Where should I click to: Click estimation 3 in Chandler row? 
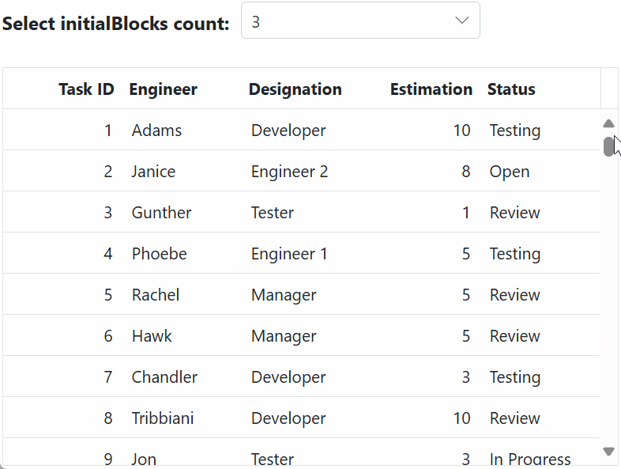click(x=466, y=377)
